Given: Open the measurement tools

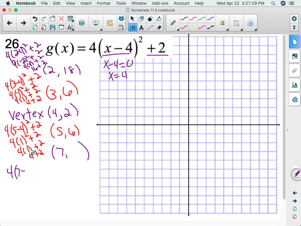Looking at the screenshot, I should point(71,27).
